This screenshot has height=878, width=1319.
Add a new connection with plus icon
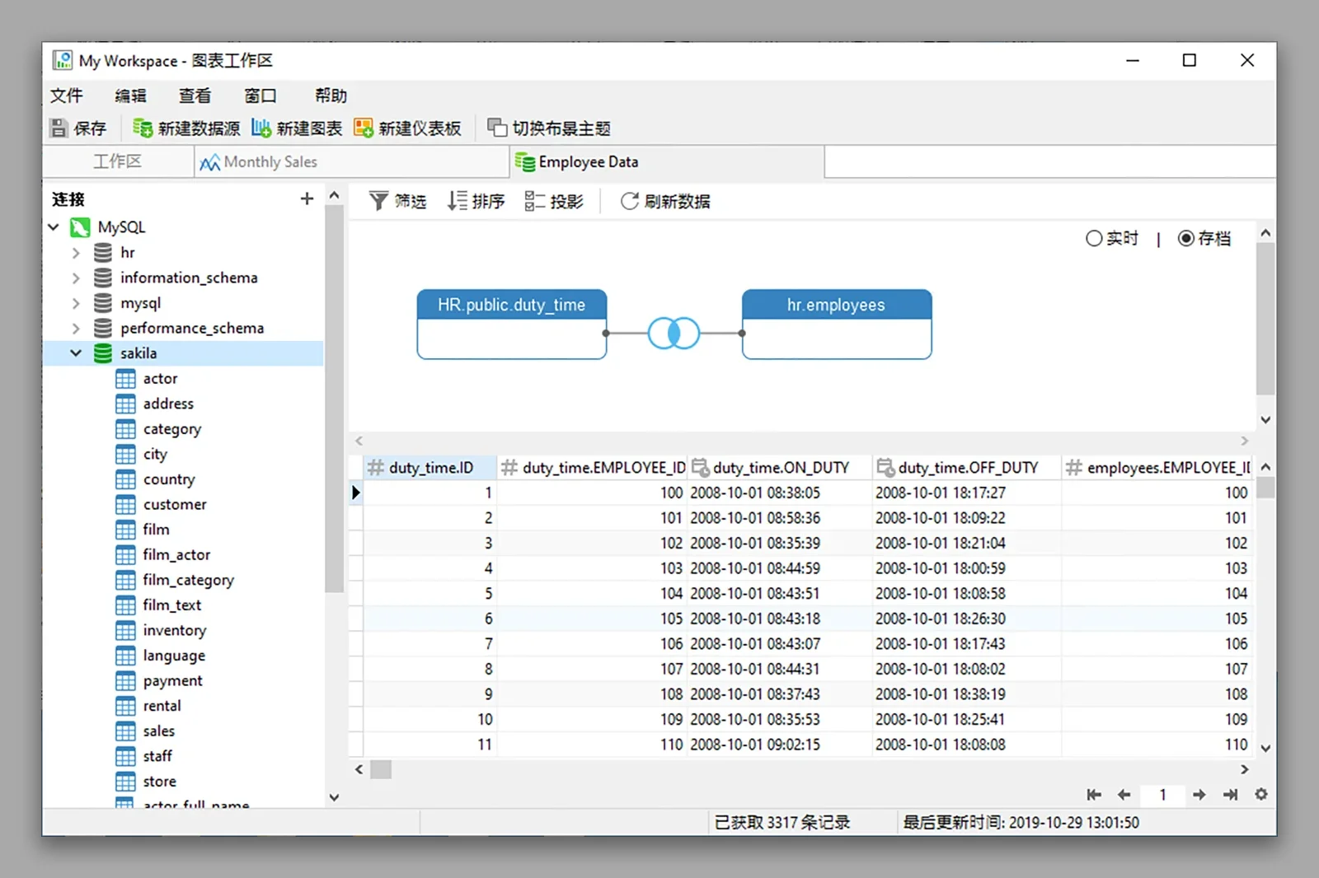point(307,198)
